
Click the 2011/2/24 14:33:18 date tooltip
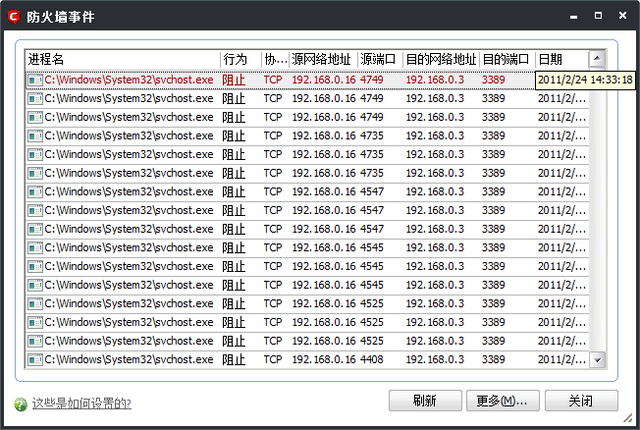585,80
